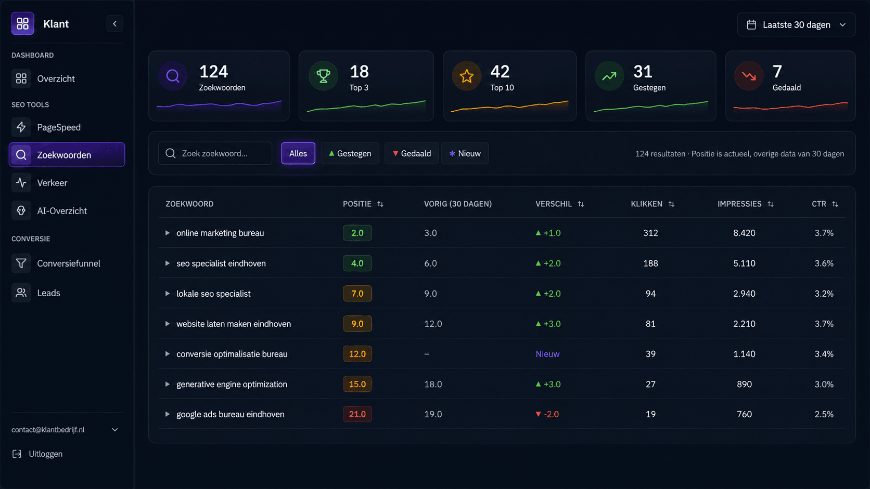Click the 15.0 position badge
This screenshot has height=489, width=870.
coord(357,384)
